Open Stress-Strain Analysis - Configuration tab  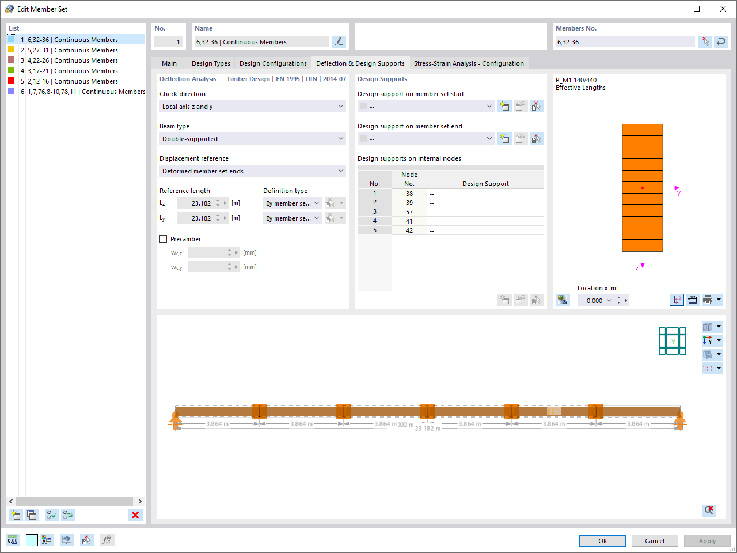tap(469, 63)
